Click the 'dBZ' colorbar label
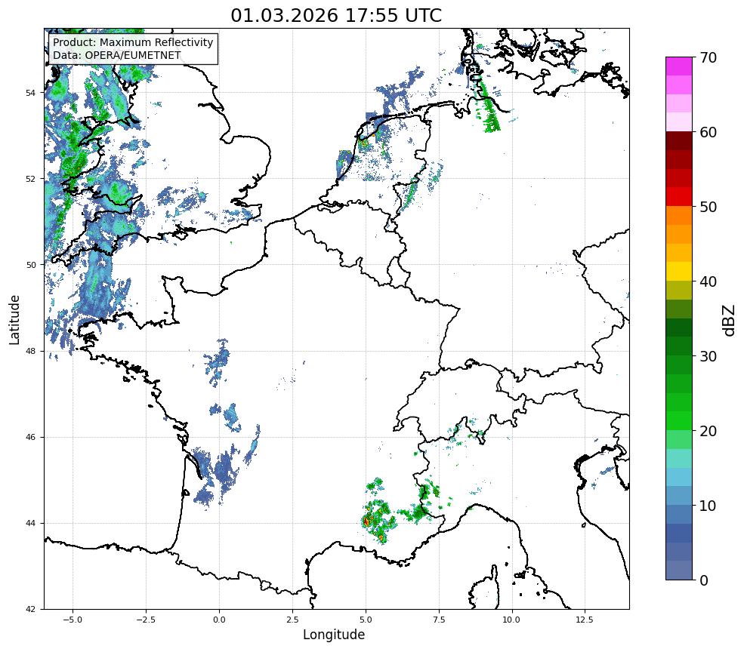The height and width of the screenshot is (649, 744). [730, 321]
